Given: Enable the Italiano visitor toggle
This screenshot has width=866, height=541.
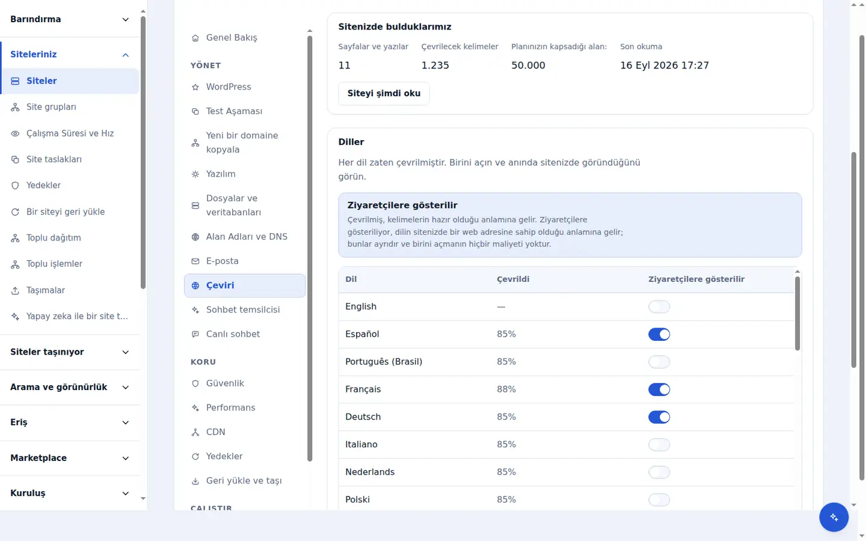Looking at the screenshot, I should [x=659, y=445].
